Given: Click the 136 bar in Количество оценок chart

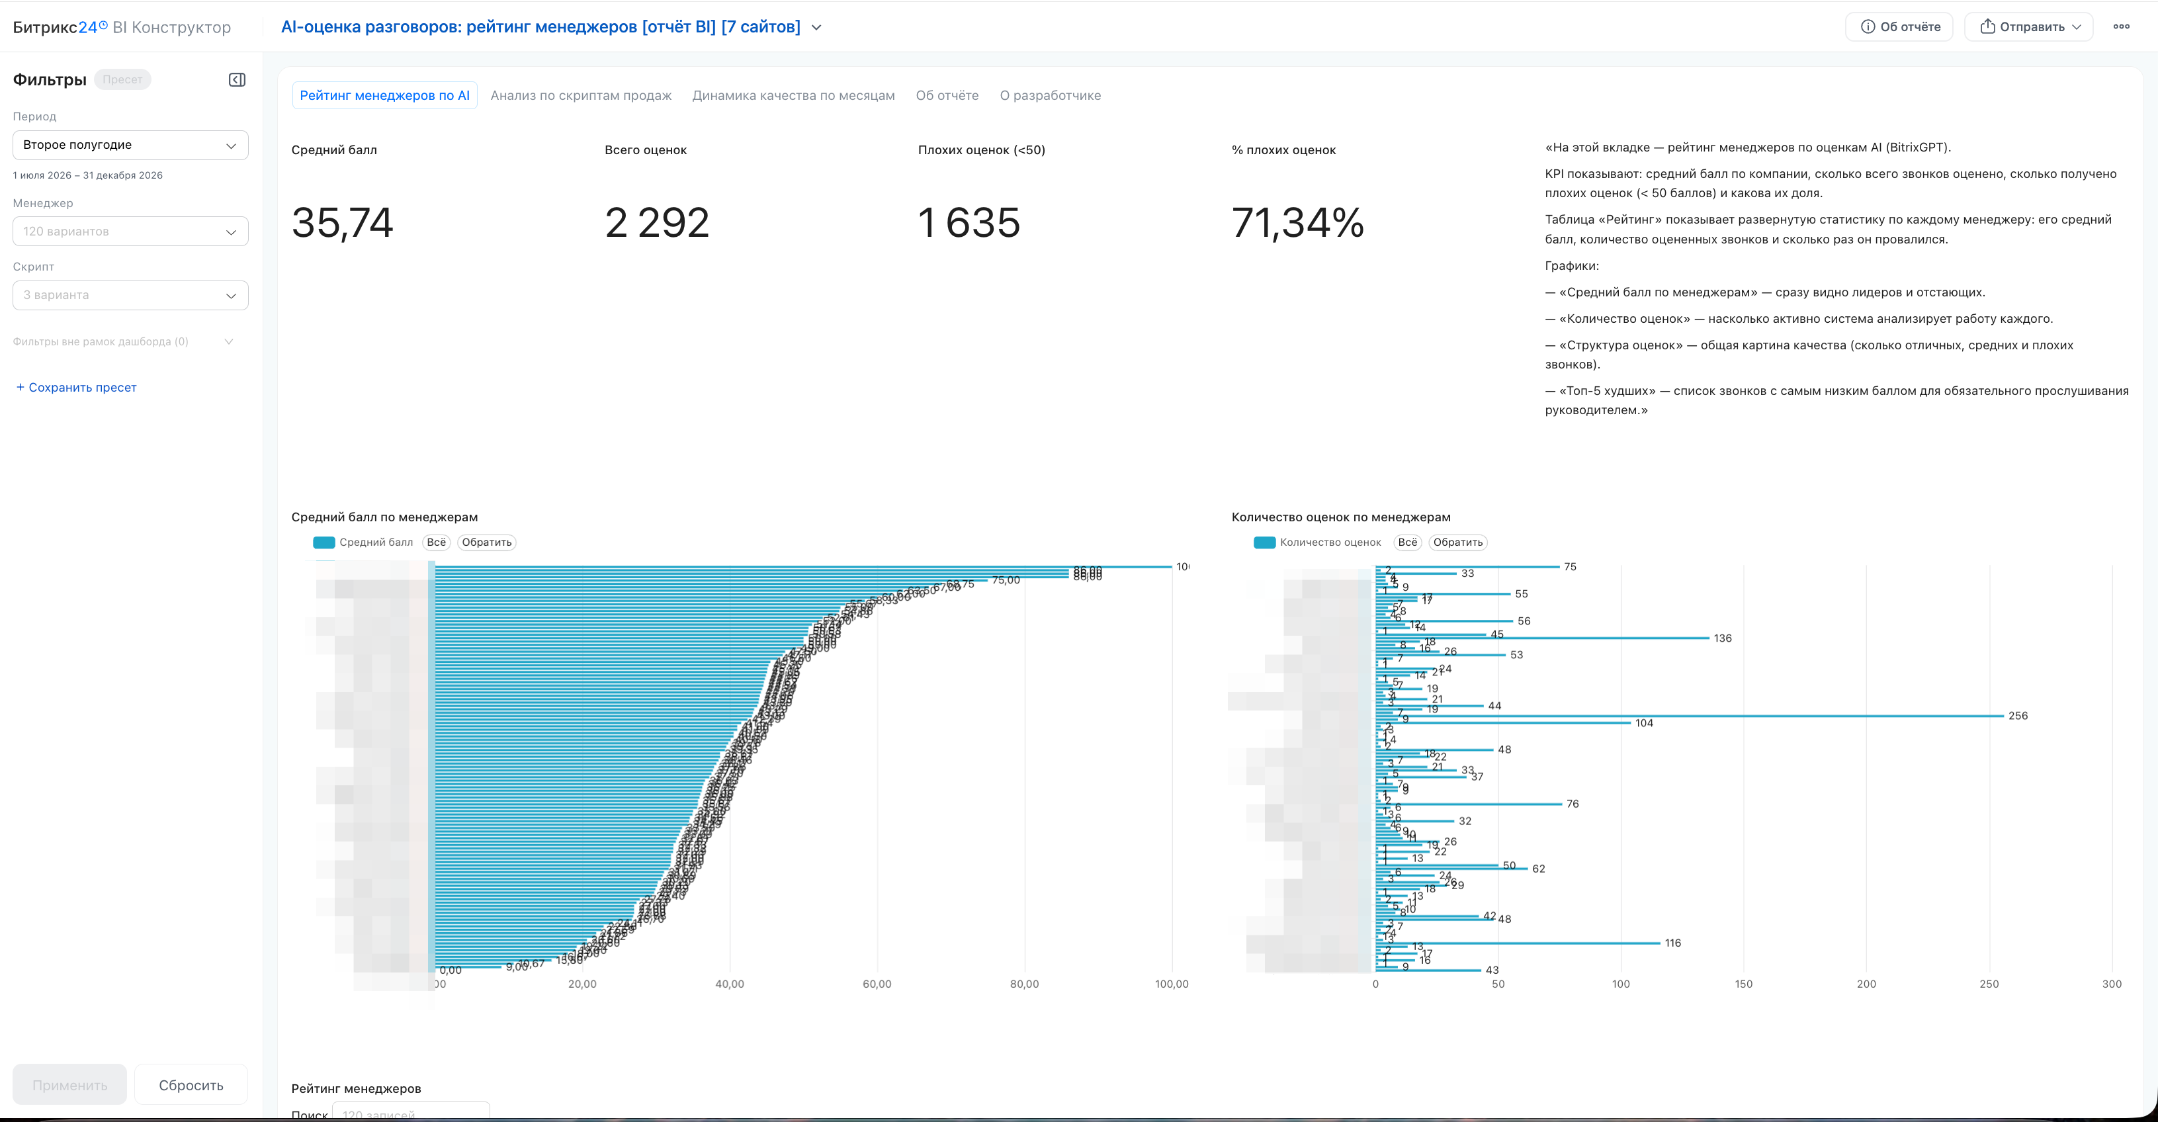Looking at the screenshot, I should [x=1542, y=638].
